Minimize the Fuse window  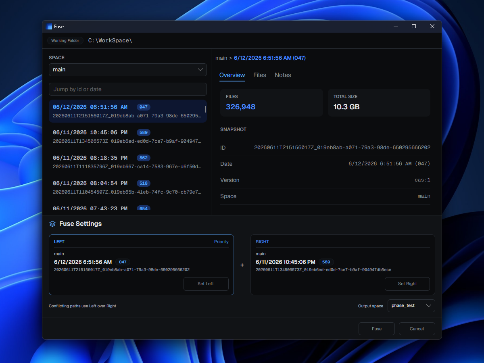[x=395, y=27]
